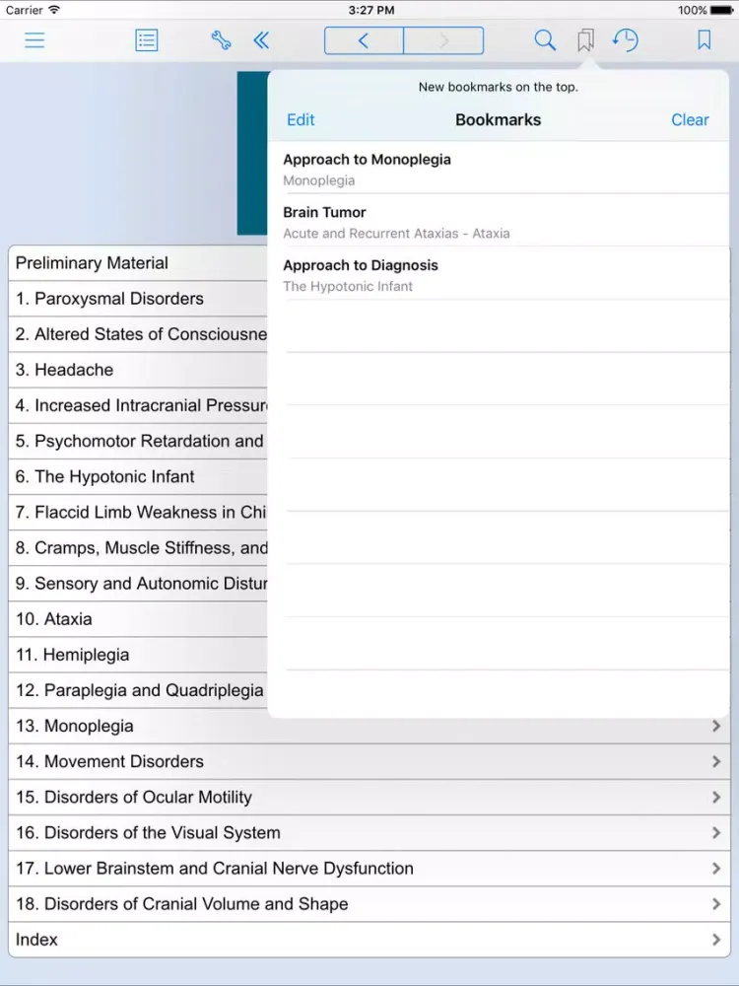Open the hamburger menu icon

34,40
